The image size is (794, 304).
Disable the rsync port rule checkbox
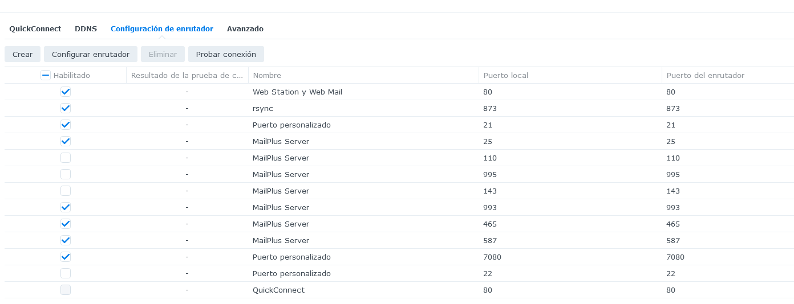(66, 108)
